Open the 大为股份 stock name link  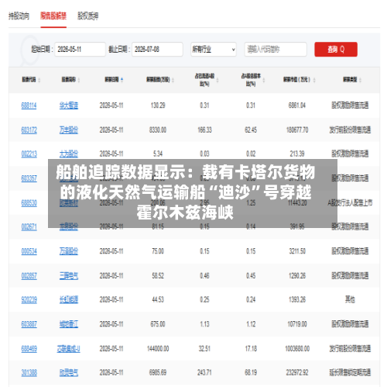69,154
